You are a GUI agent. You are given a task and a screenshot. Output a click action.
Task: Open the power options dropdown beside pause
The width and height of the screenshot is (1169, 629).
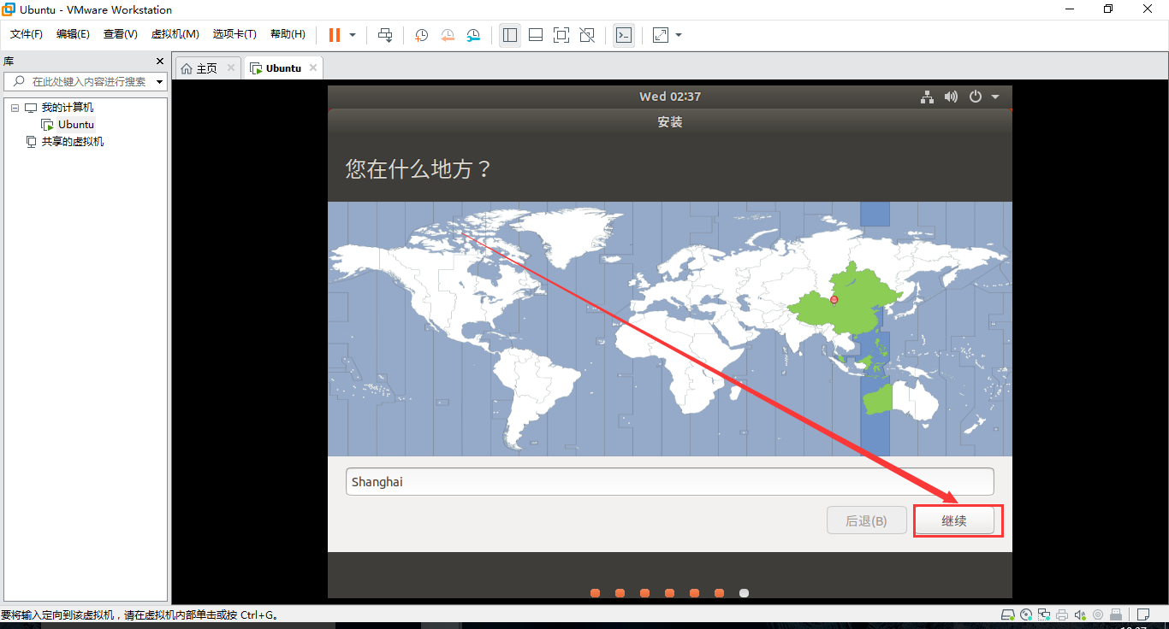[353, 35]
